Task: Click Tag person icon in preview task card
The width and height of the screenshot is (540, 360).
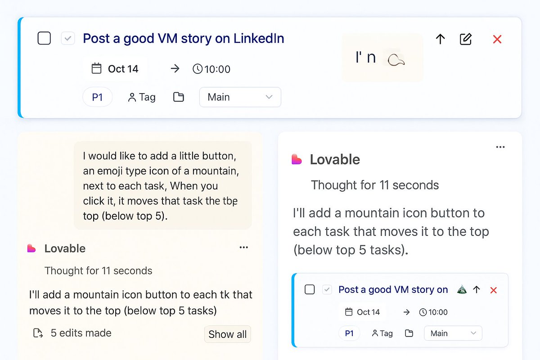Action: (375, 333)
